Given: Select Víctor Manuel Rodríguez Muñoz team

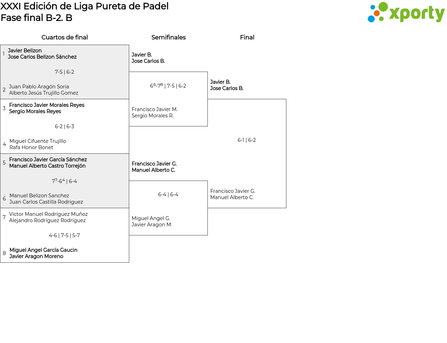Looking at the screenshot, I should 48,217.
